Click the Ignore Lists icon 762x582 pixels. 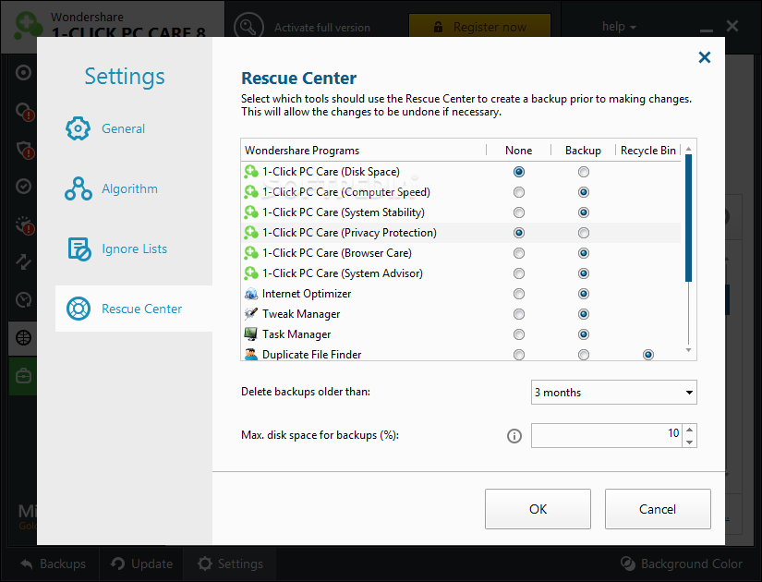[79, 249]
